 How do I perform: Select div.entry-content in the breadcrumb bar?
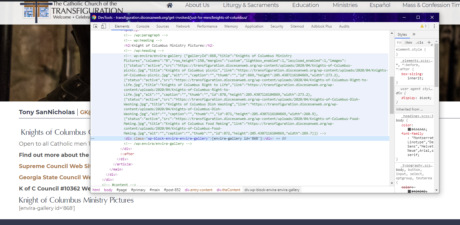tap(198, 190)
